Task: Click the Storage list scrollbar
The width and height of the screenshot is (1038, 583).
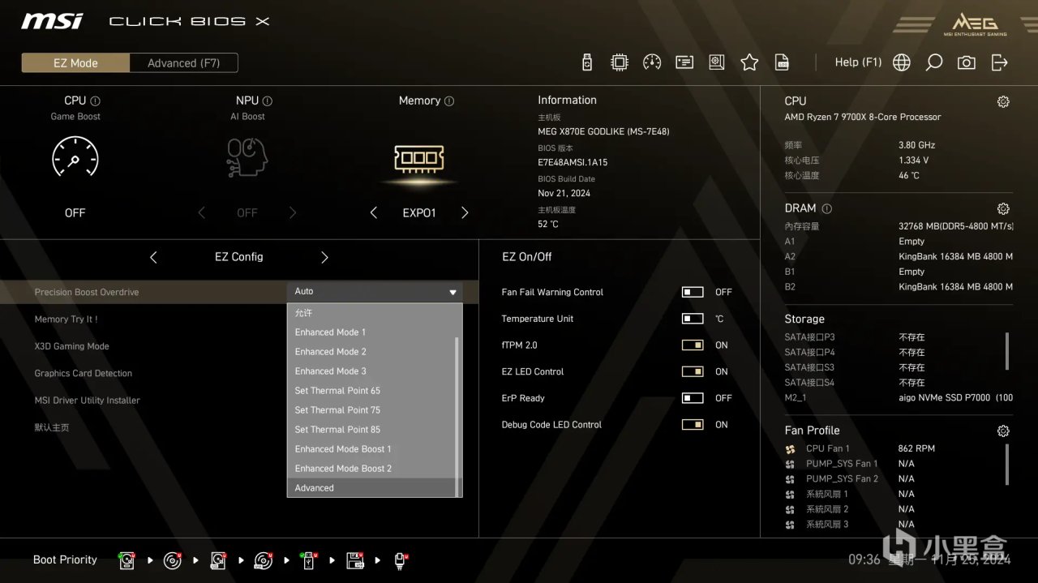Action: (x=1008, y=350)
